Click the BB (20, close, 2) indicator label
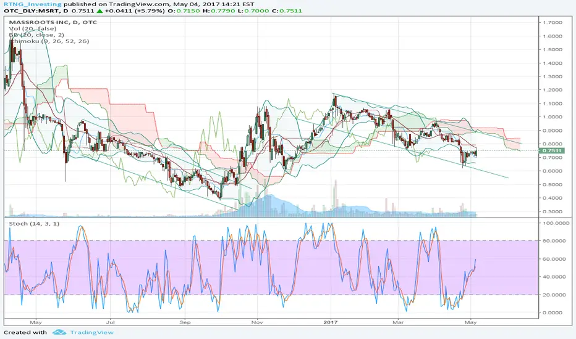Image resolution: width=576 pixels, height=339 pixels. (36, 35)
